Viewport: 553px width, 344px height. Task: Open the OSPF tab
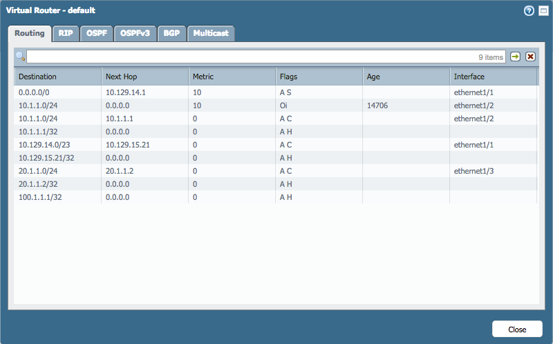(x=96, y=33)
